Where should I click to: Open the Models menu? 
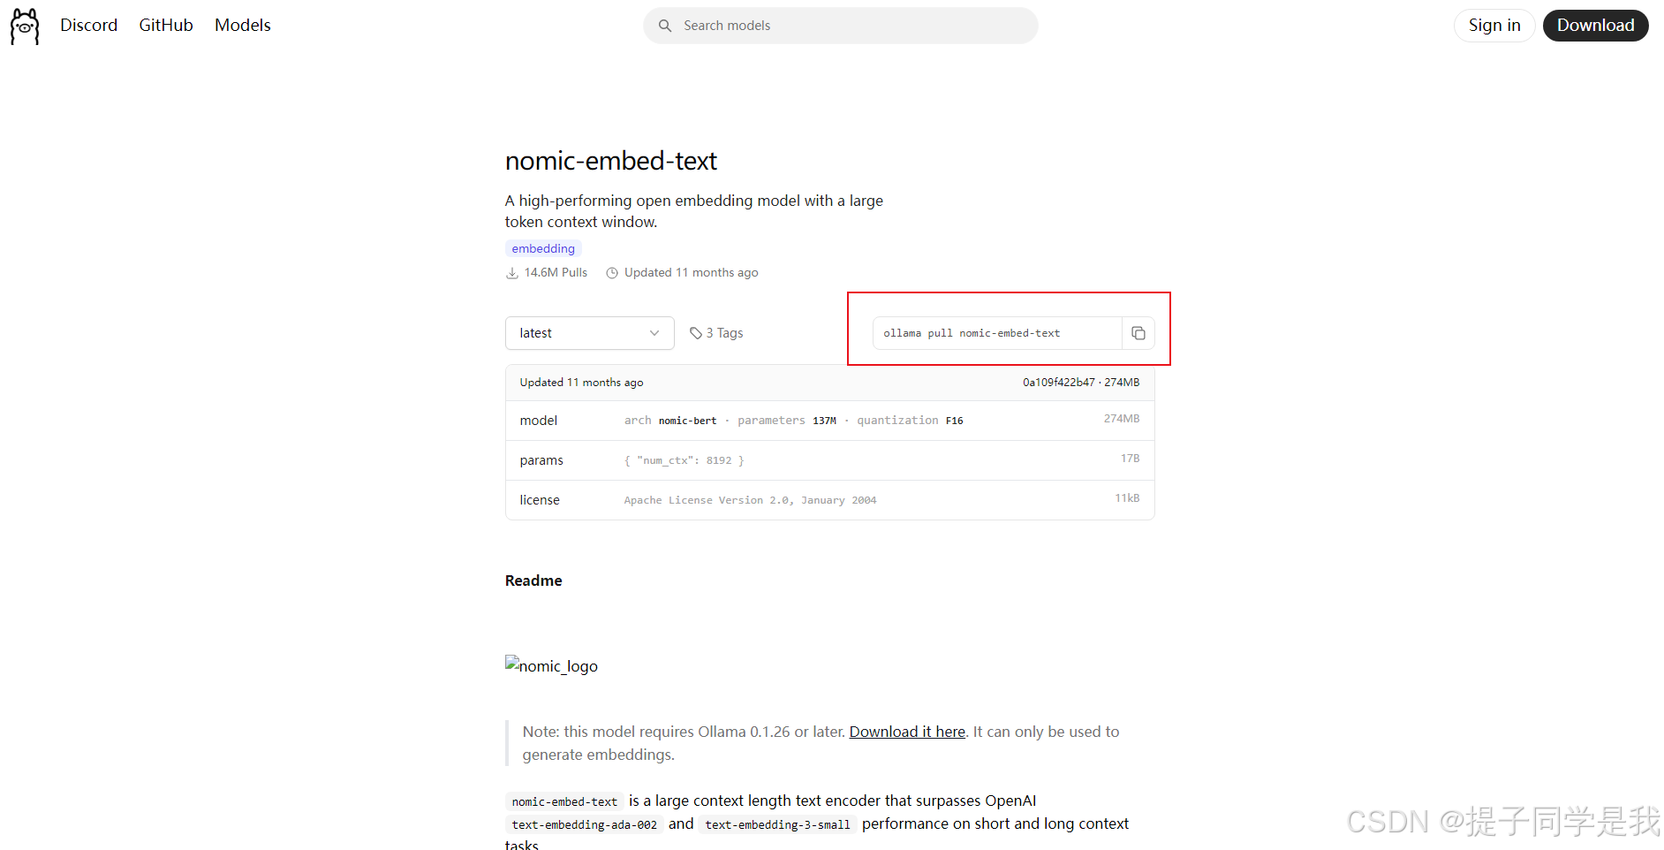[242, 25]
